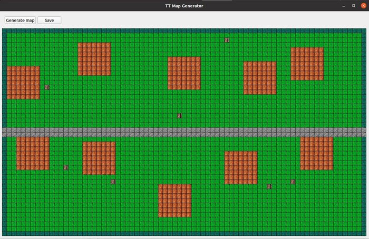Select the marker tile right of the lower-middle building
This screenshot has height=239, width=369.
point(269,186)
